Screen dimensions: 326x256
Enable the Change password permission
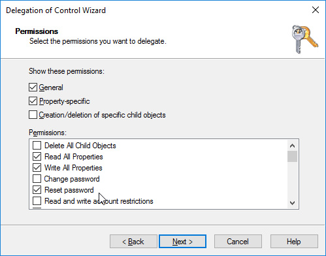click(x=37, y=179)
